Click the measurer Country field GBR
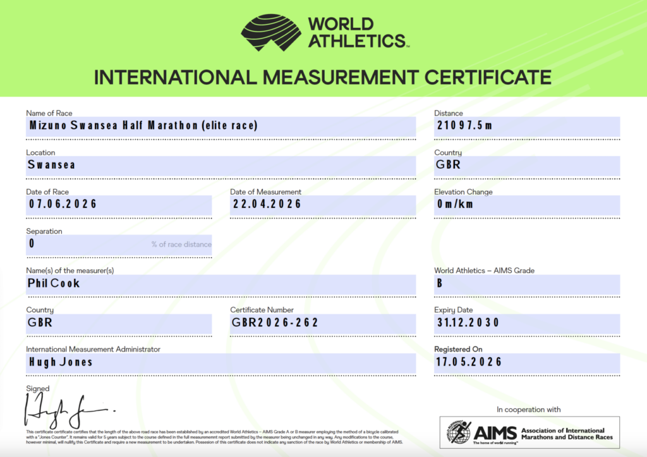 [x=119, y=323]
